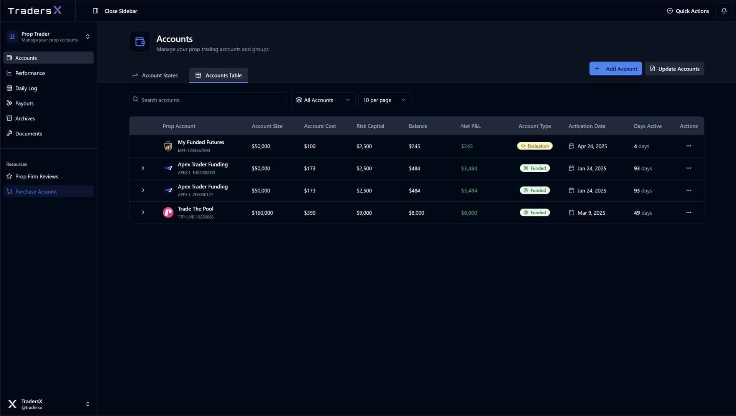
Task: Click the search magnifier icon
Action: (135, 99)
